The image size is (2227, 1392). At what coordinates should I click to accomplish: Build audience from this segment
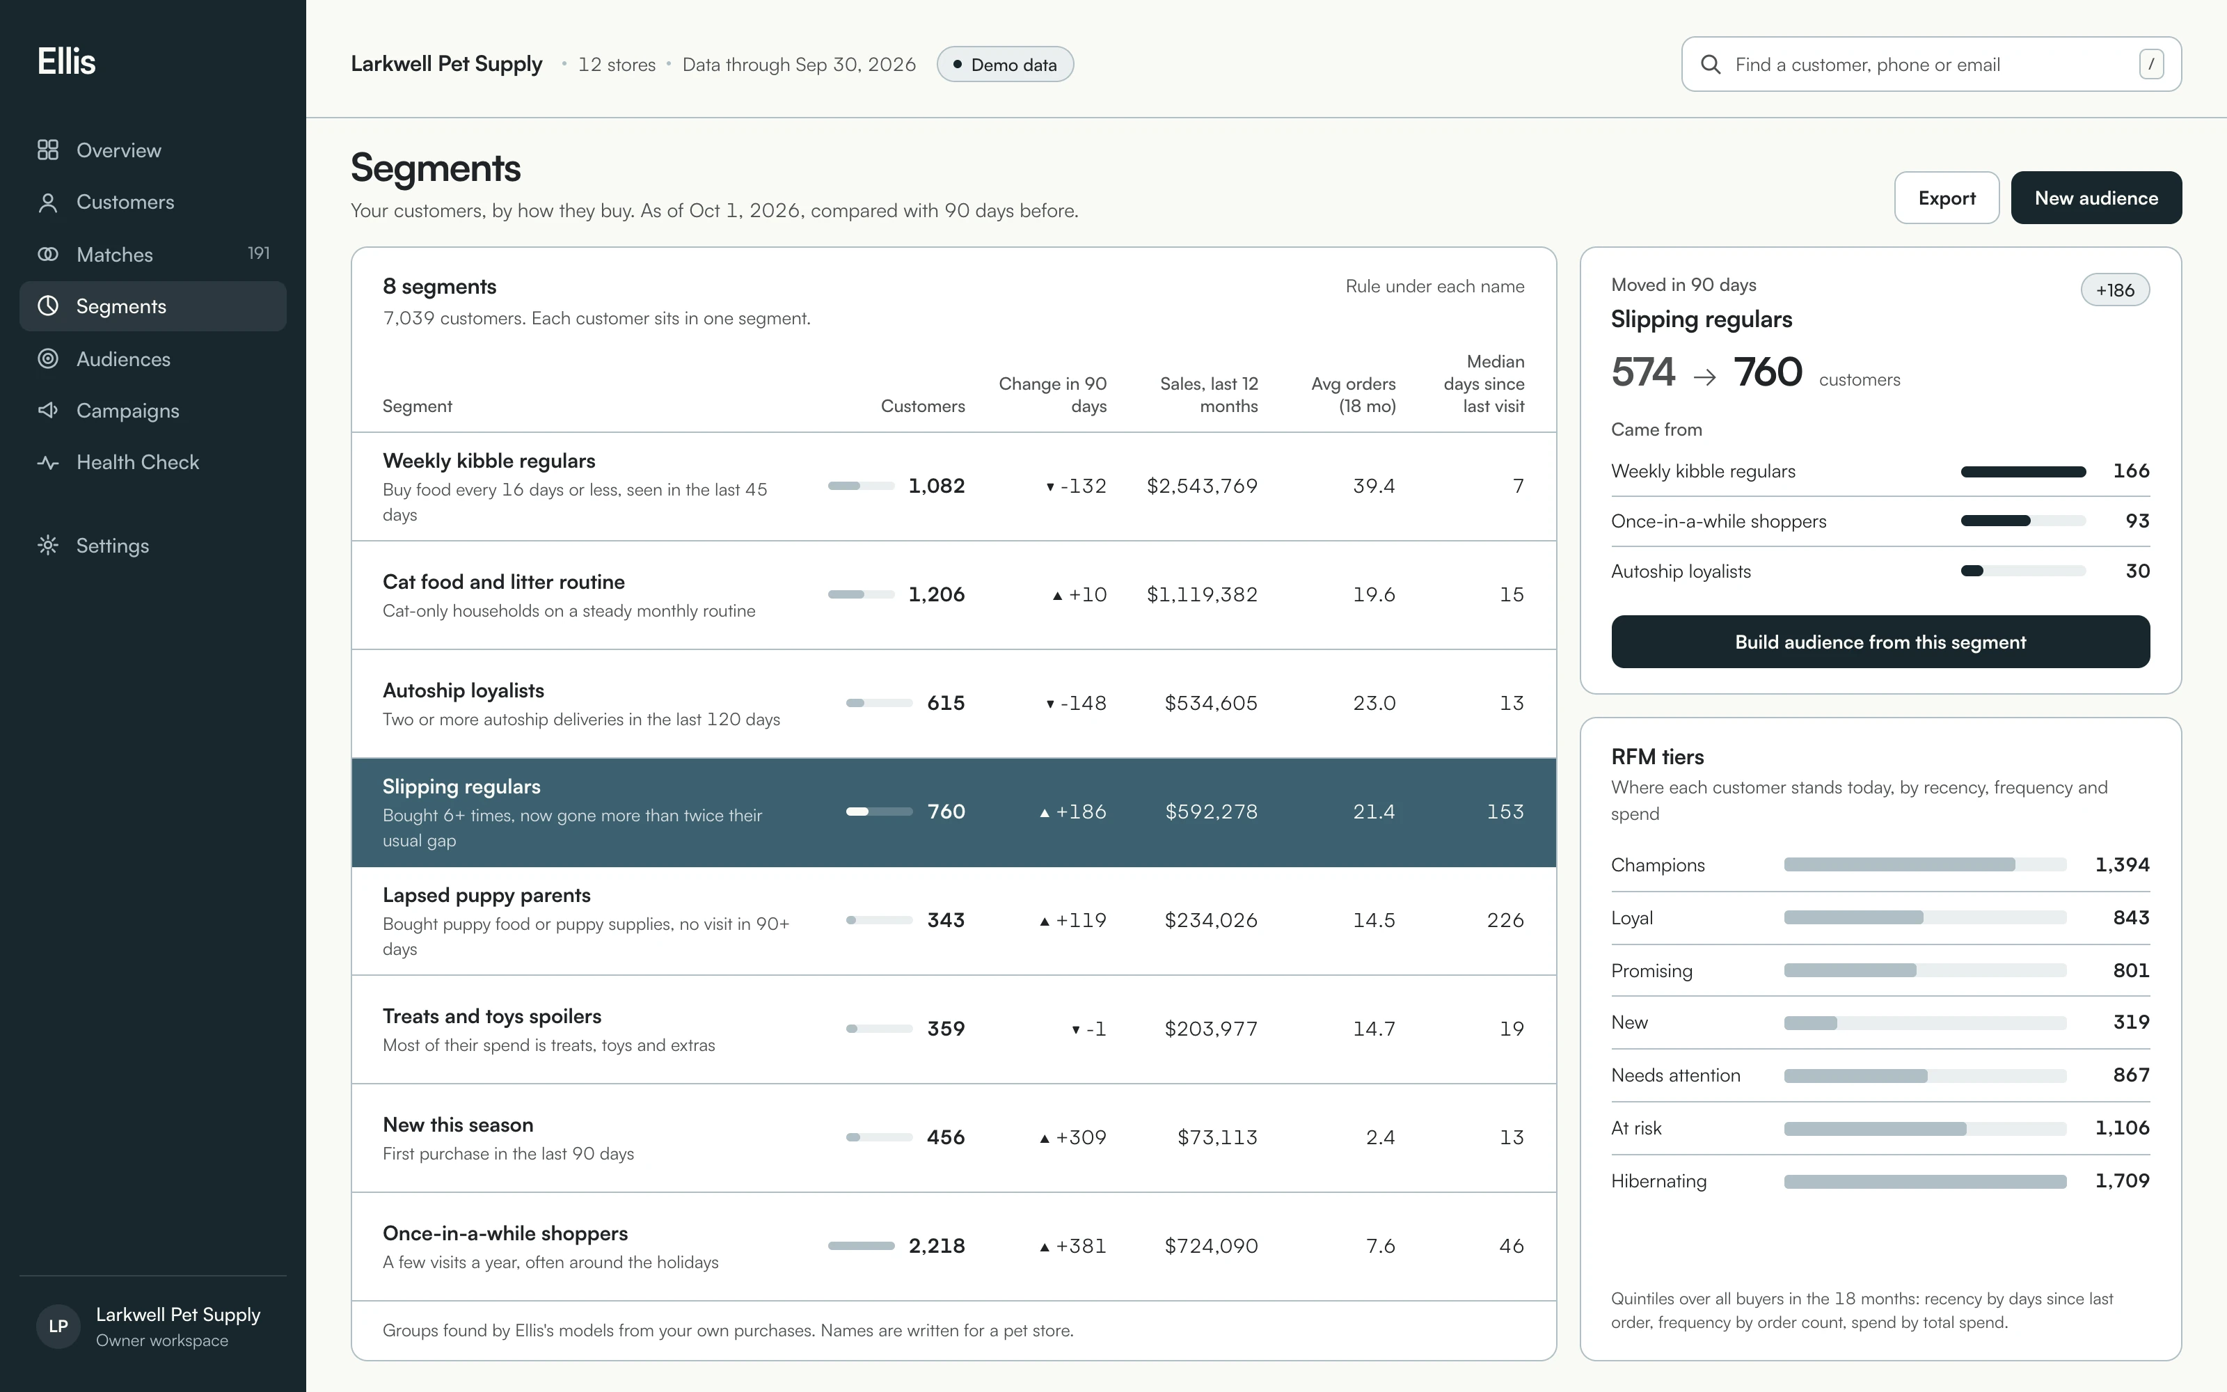(1880, 642)
